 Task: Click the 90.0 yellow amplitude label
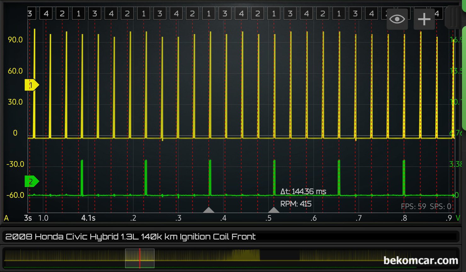coord(15,40)
